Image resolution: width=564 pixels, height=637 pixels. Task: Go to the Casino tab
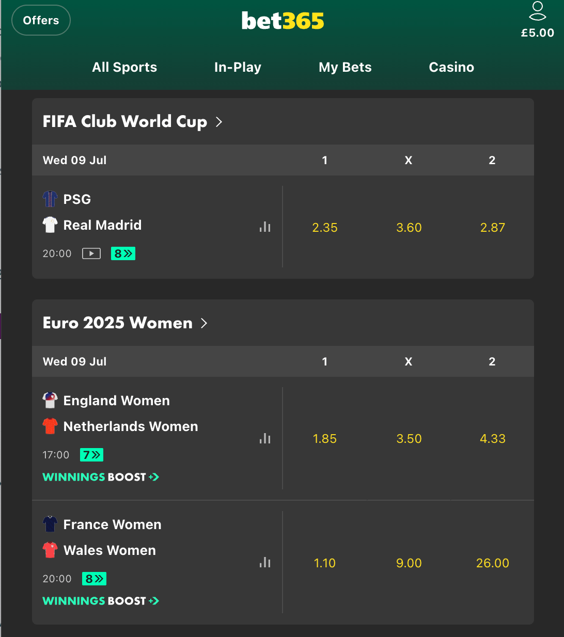(x=451, y=67)
